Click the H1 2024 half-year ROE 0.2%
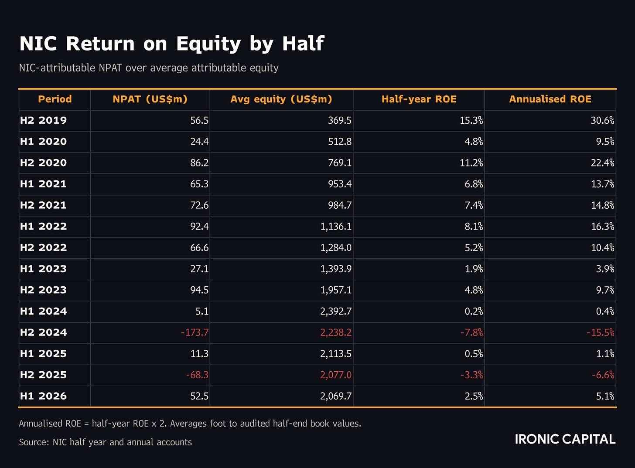 click(x=474, y=311)
